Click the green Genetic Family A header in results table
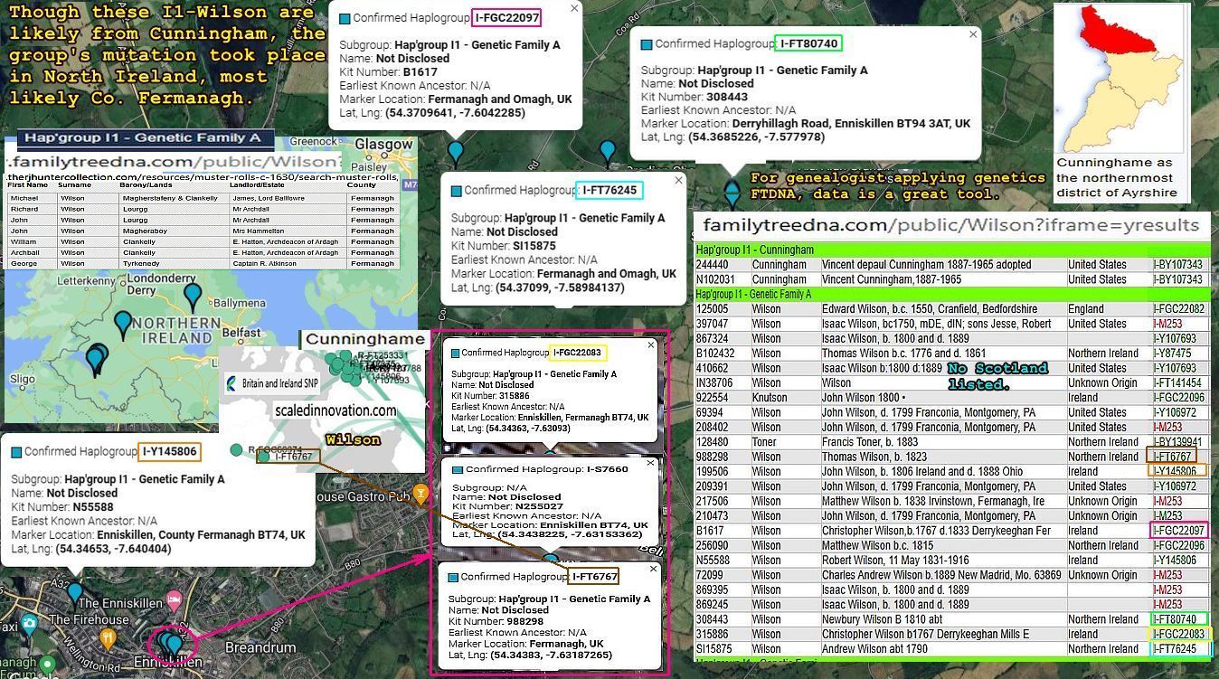This screenshot has width=1219, height=679. click(x=952, y=295)
